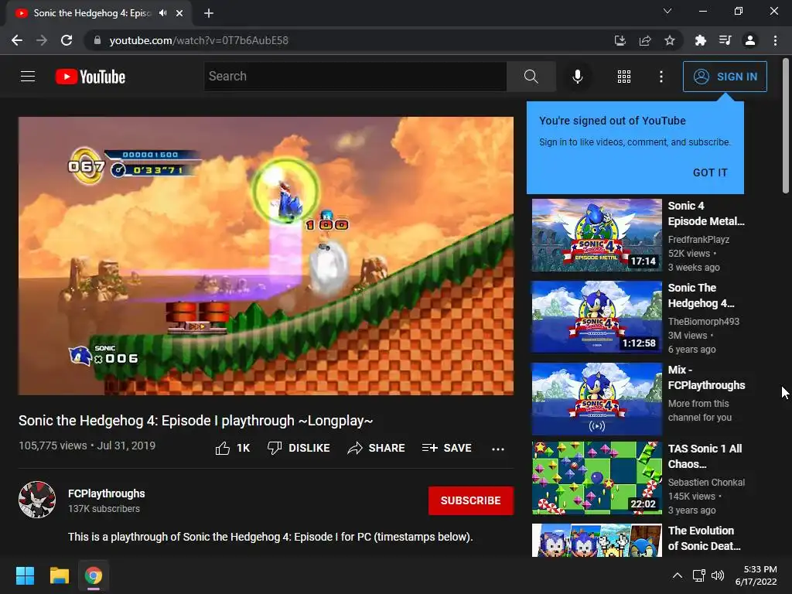Open YouTube settings three-dot menu
Image resolution: width=792 pixels, height=594 pixels.
point(661,77)
